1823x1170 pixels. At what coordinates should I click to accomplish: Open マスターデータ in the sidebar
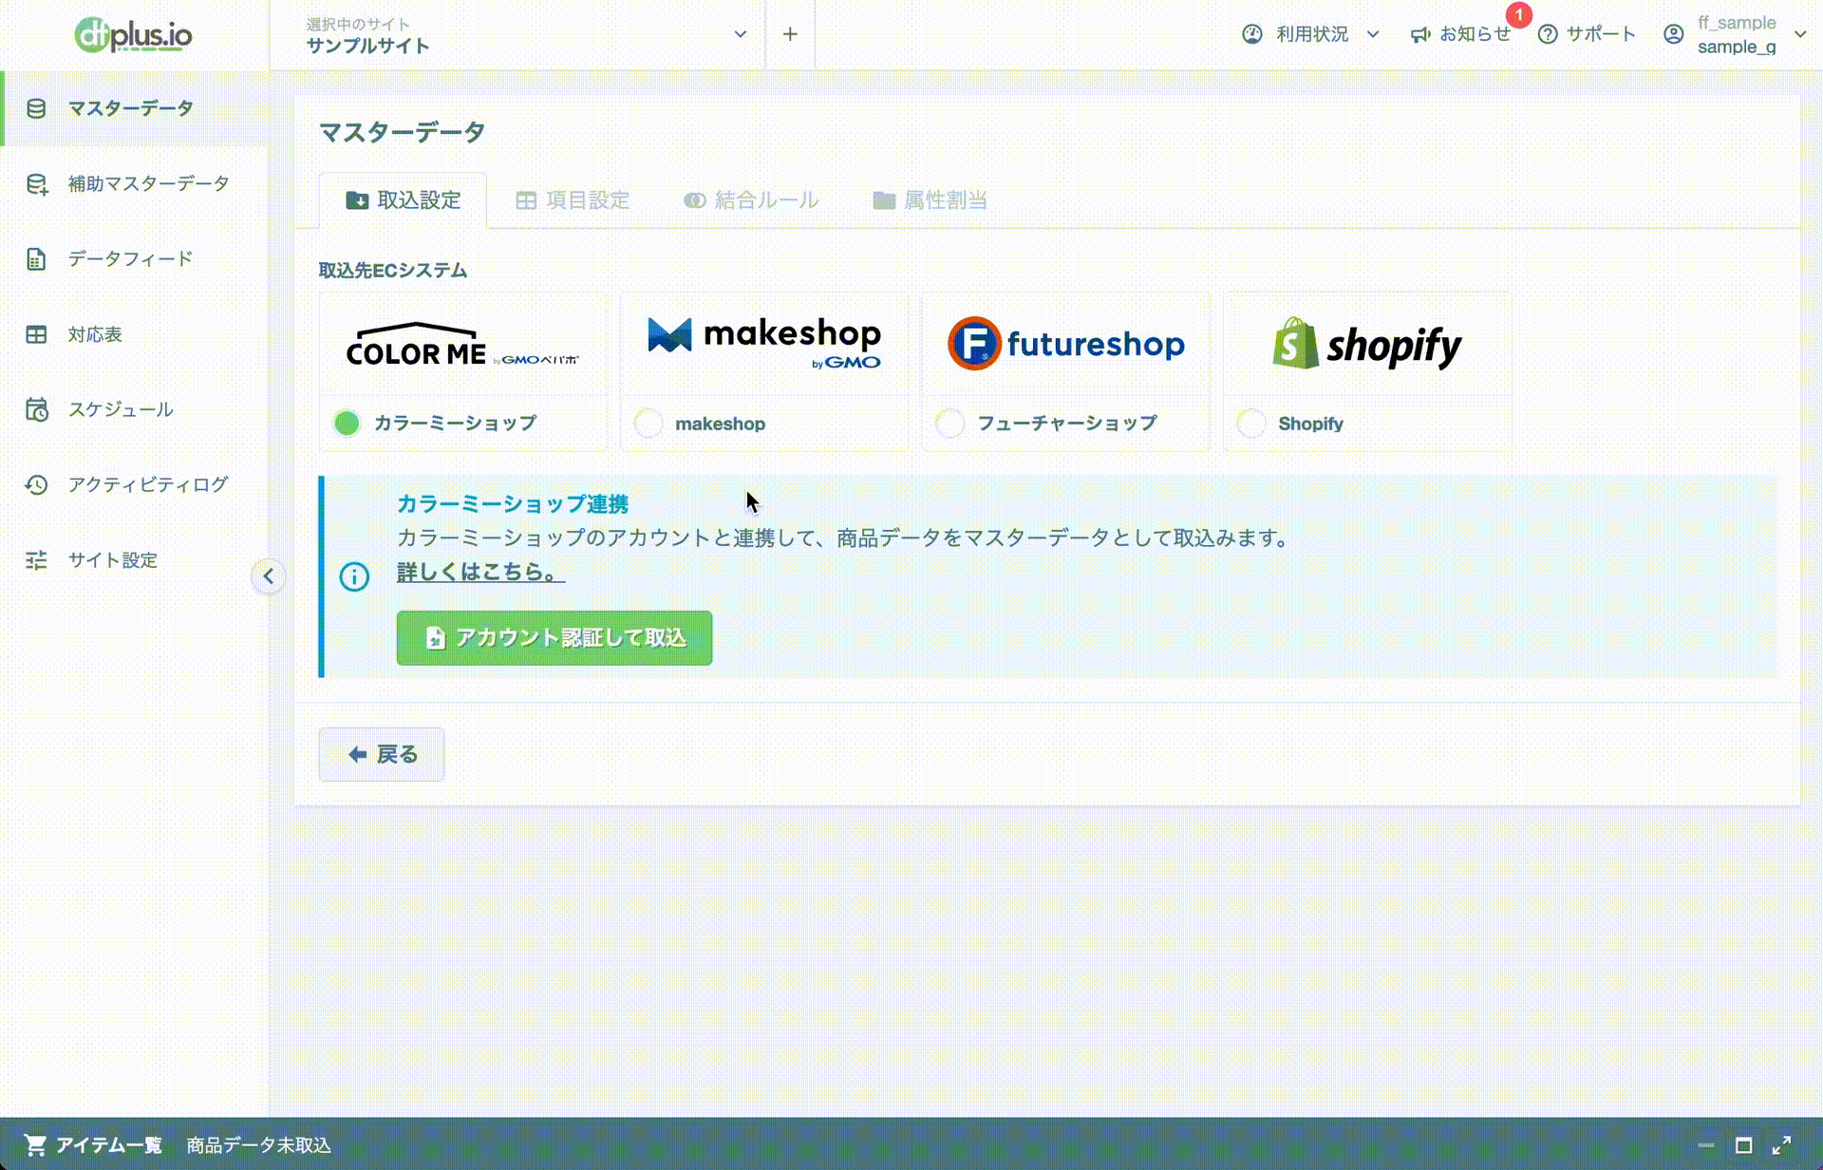click(135, 108)
